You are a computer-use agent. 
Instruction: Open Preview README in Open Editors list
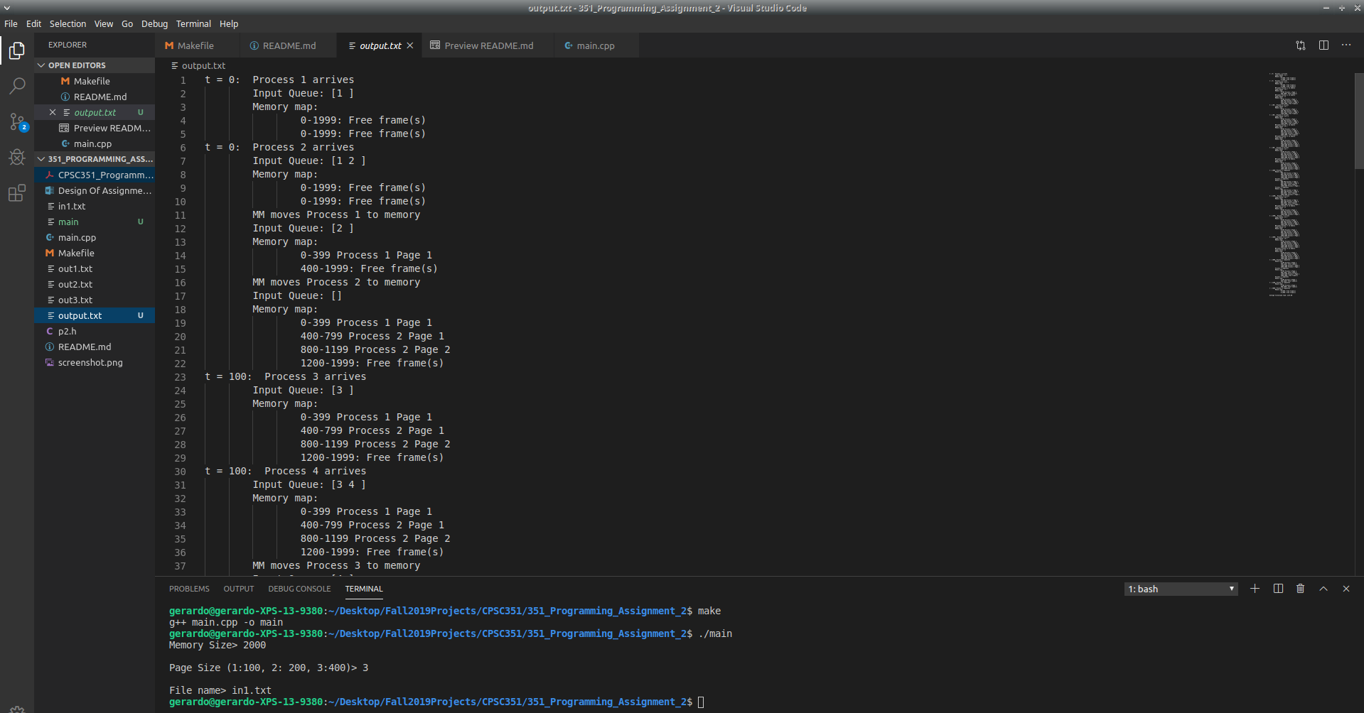95,128
